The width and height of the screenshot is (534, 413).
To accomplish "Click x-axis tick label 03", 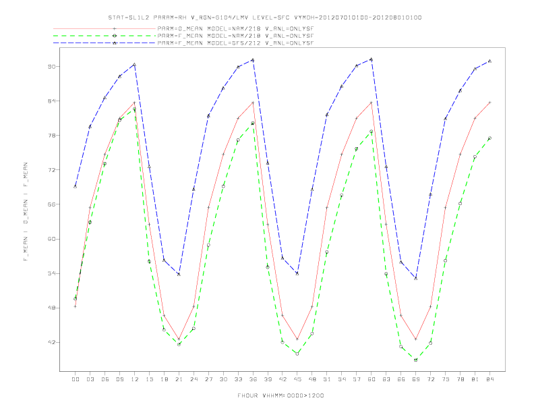I will [x=90, y=379].
